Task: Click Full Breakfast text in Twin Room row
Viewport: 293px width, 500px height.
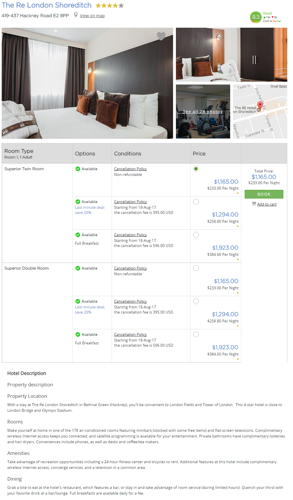Action: point(87,243)
